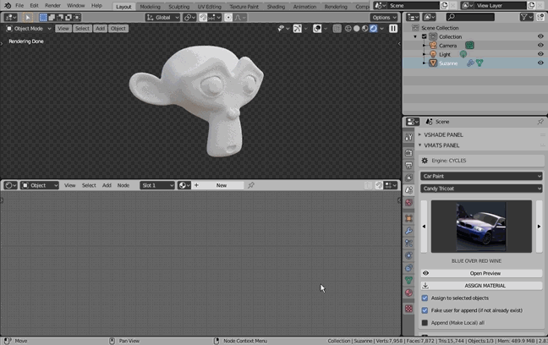Switch to rendered viewport shading
The image size is (548, 345).
373,29
